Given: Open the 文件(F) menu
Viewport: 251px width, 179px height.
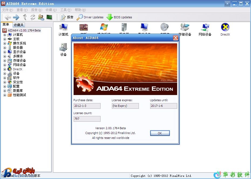Looking at the screenshot, I should pos(7,10).
